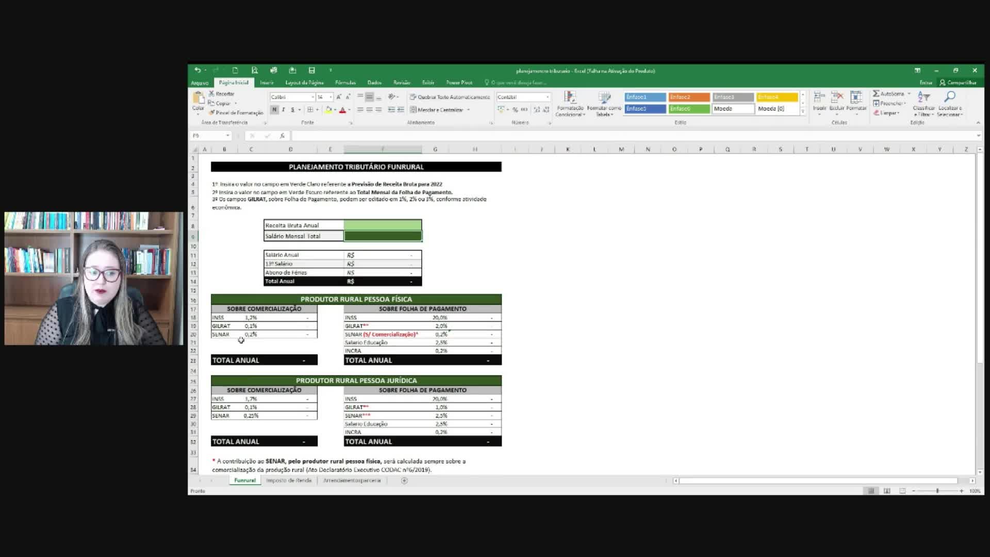The width and height of the screenshot is (990, 557).
Task: Click the AutoSoma sigma icon
Action: click(x=876, y=94)
